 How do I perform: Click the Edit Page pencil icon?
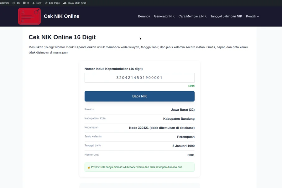click(x=46, y=3)
